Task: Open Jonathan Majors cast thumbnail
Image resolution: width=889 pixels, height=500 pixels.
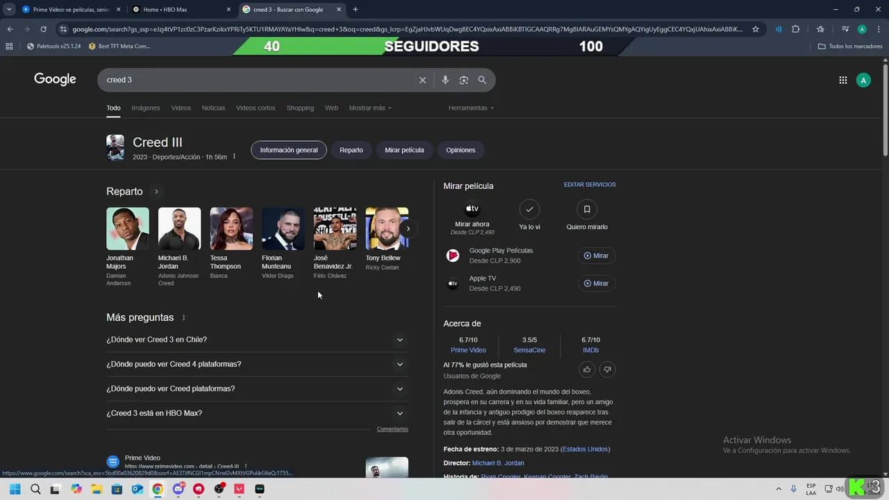Action: [128, 228]
